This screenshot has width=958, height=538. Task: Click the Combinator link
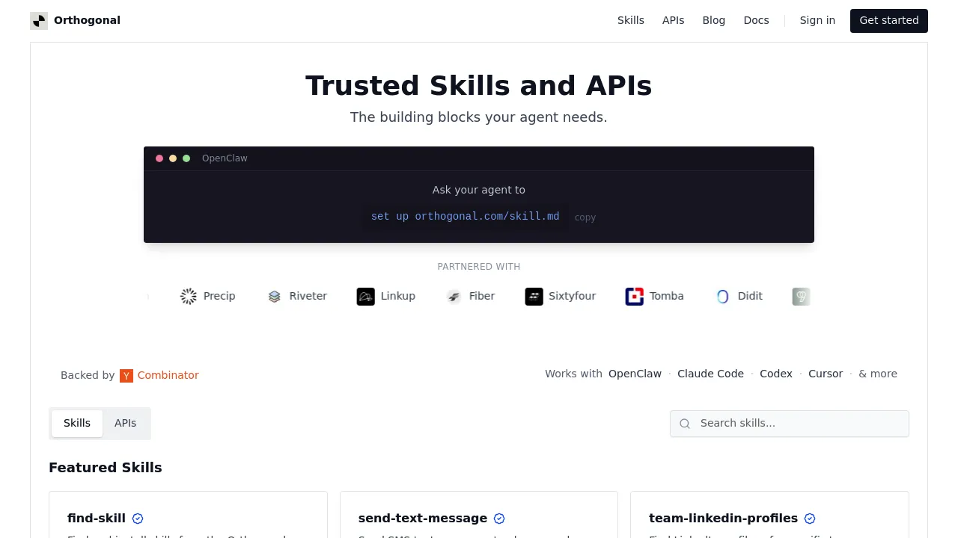(168, 376)
